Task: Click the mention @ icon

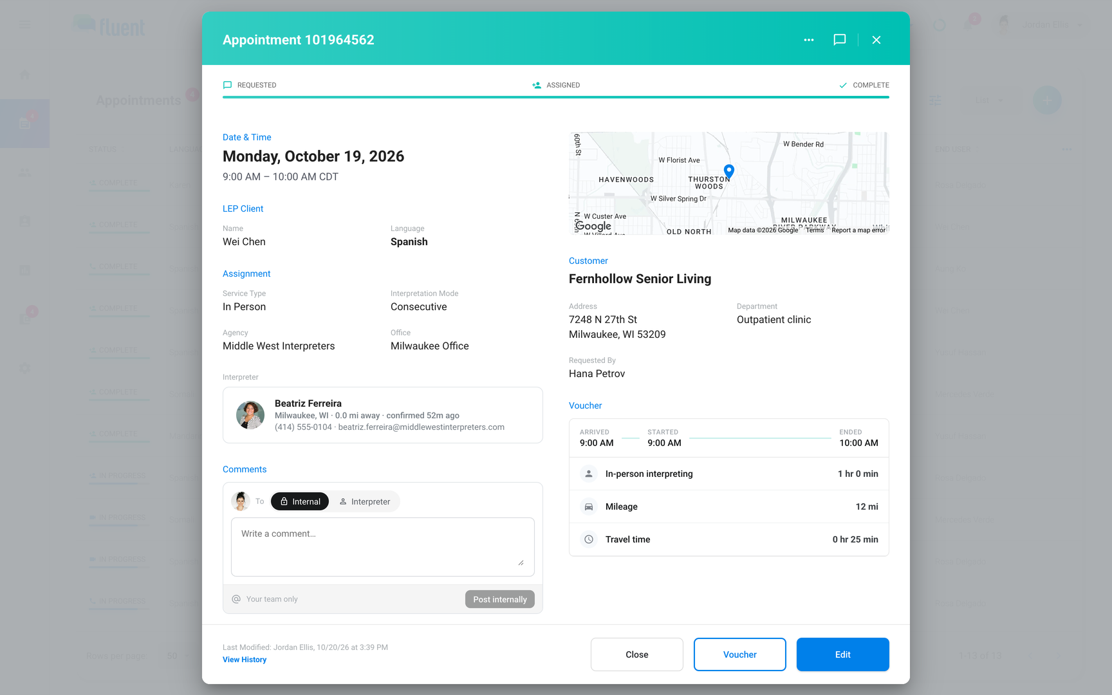Action: (x=236, y=599)
